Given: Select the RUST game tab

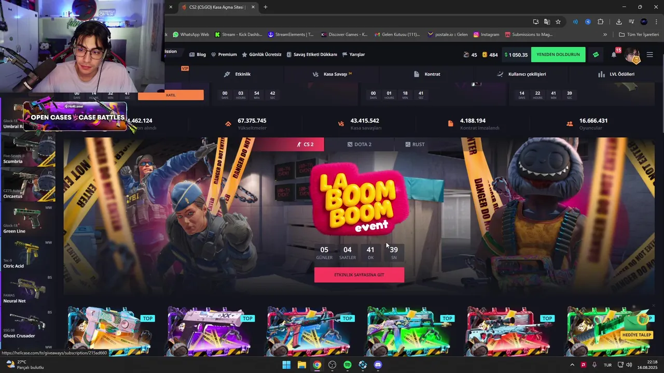Looking at the screenshot, I should [415, 145].
